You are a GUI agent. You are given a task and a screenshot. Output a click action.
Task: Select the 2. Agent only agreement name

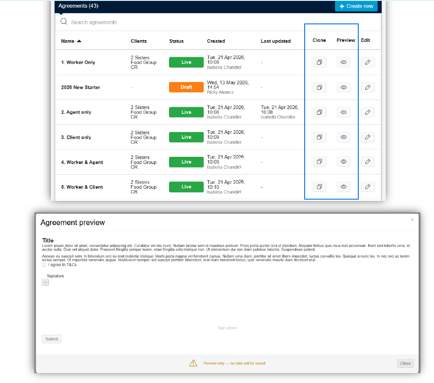click(76, 112)
